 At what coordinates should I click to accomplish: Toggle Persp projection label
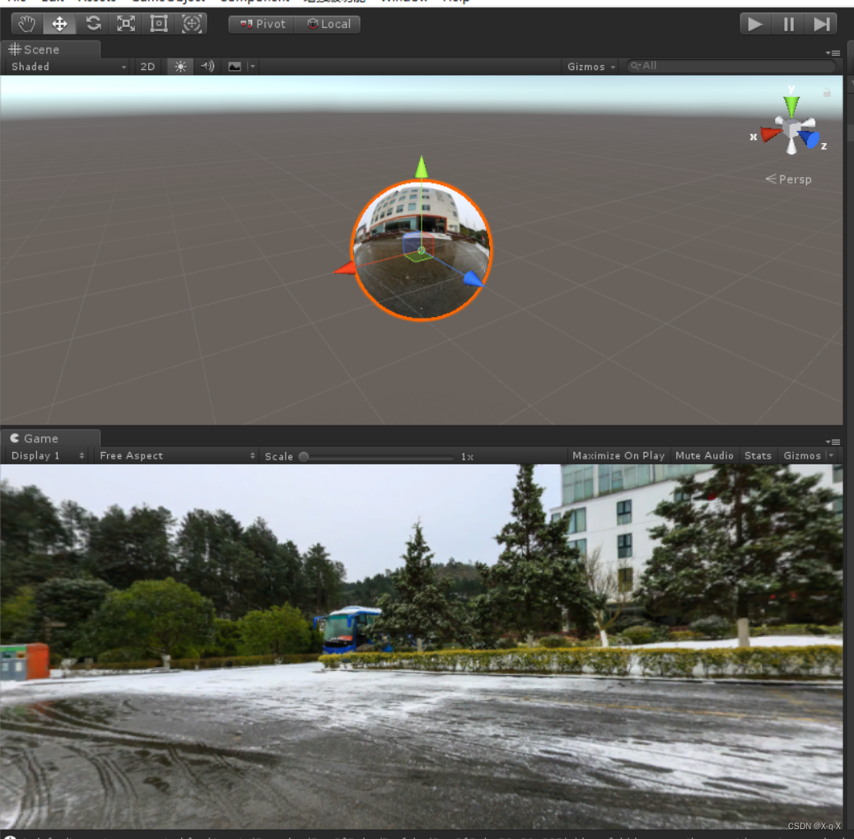(x=789, y=179)
